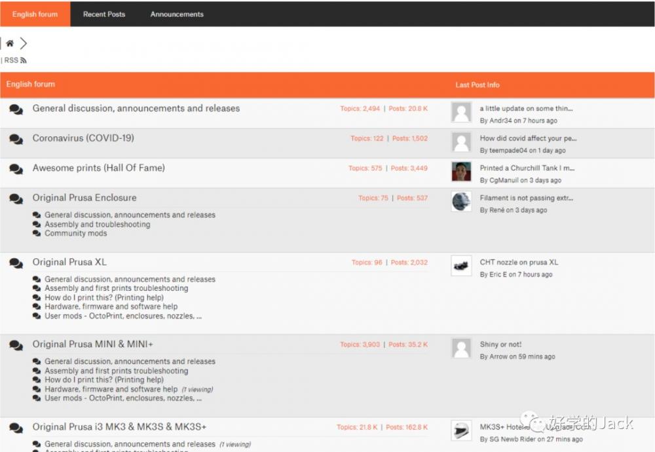Click 'Topics: 21.8 K' count text

click(x=357, y=427)
